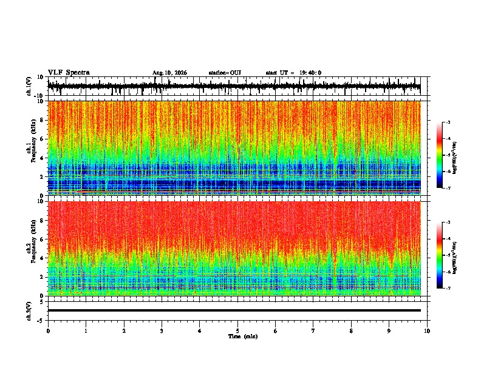Click the "VLF Spectra" title text
This screenshot has width=481, height=371.
pos(69,73)
